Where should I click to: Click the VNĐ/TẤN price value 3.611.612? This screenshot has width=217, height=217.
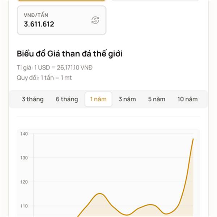pyautogui.click(x=39, y=24)
